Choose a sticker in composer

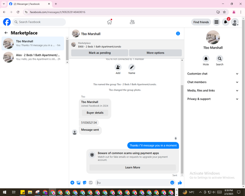point(84,183)
